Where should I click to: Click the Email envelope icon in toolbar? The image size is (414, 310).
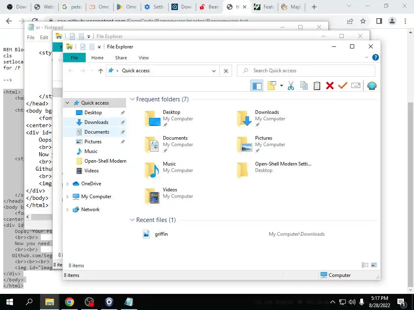356,86
